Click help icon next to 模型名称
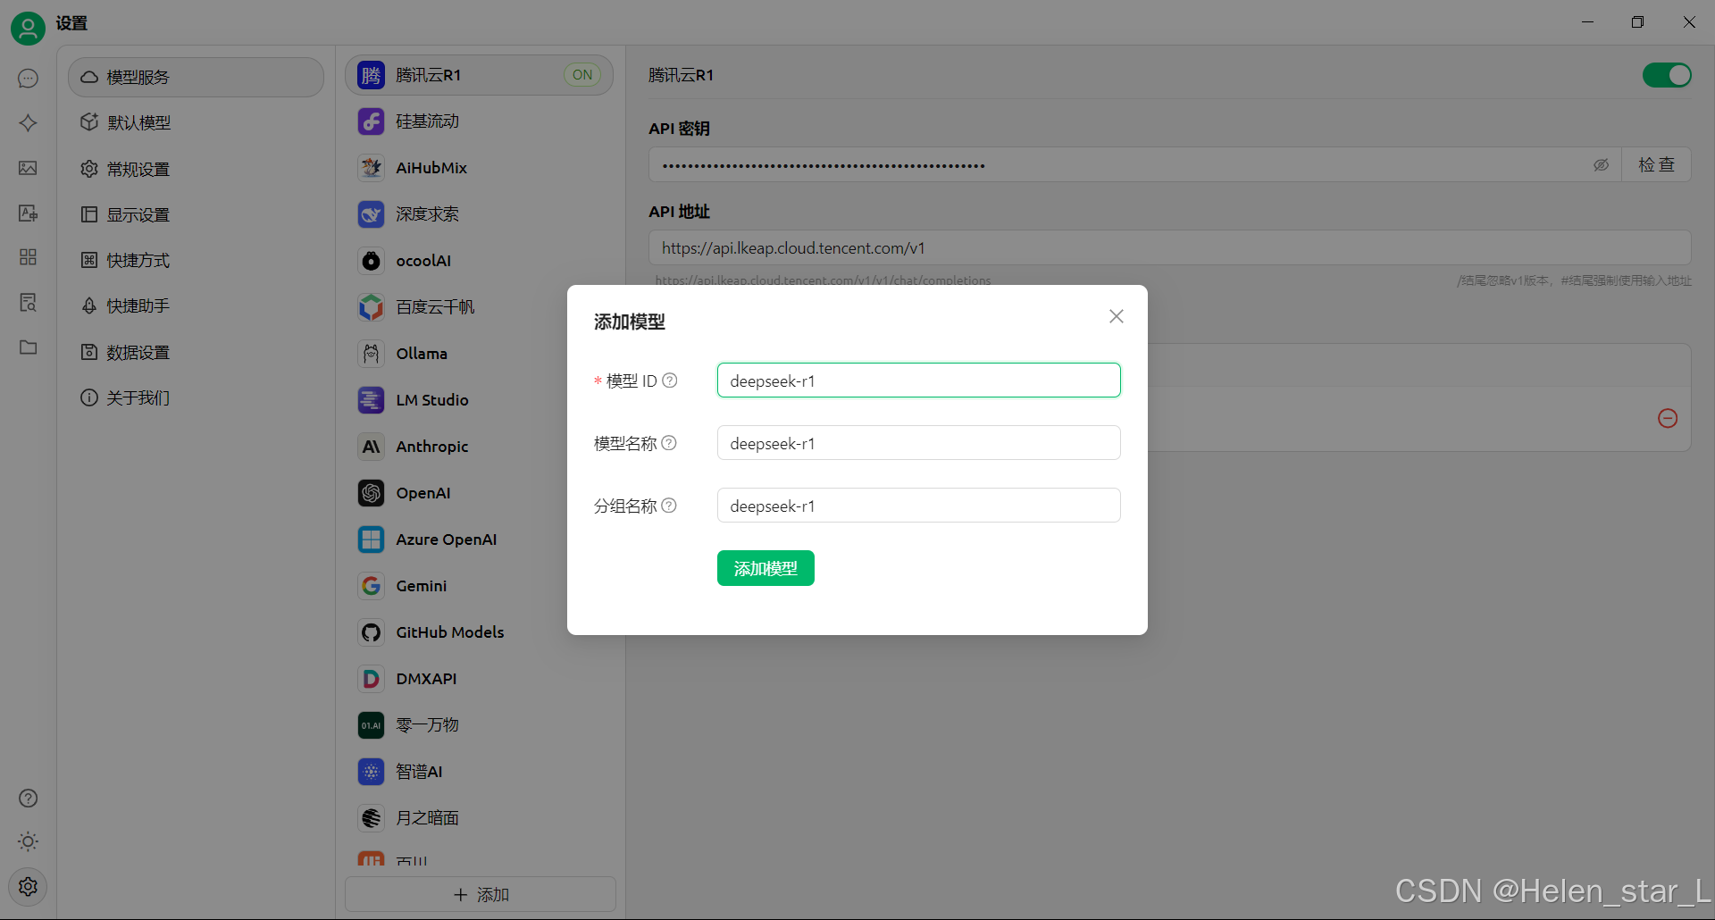The width and height of the screenshot is (1715, 920). point(669,443)
